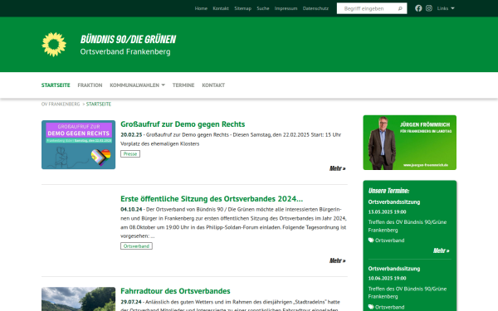Open headline 'Erste öffentliche Sitzung des Ortsverbandes 2024'
Viewport: 498px width, 311px height.
pos(212,199)
